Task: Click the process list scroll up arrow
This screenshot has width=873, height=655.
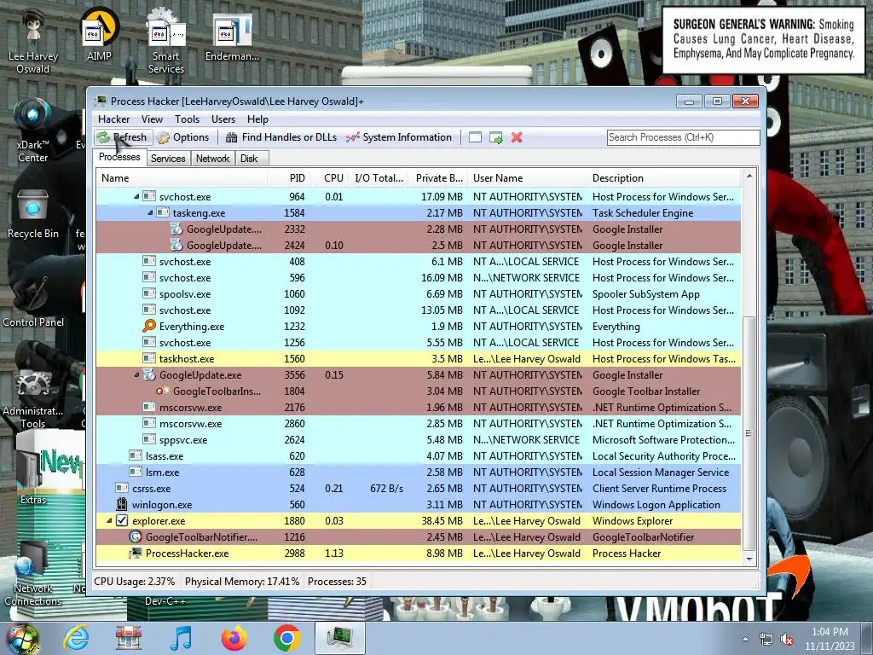Action: 749,176
